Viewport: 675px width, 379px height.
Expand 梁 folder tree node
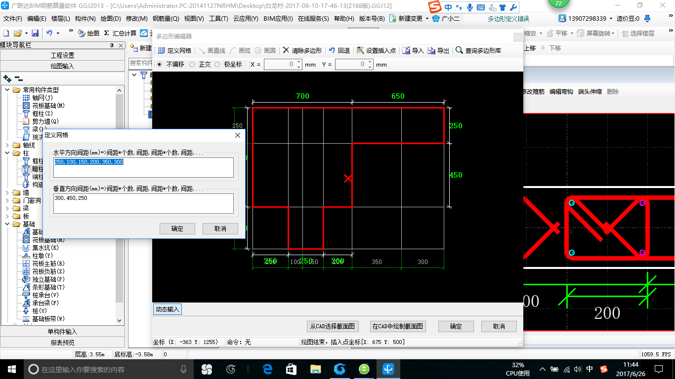coord(7,208)
